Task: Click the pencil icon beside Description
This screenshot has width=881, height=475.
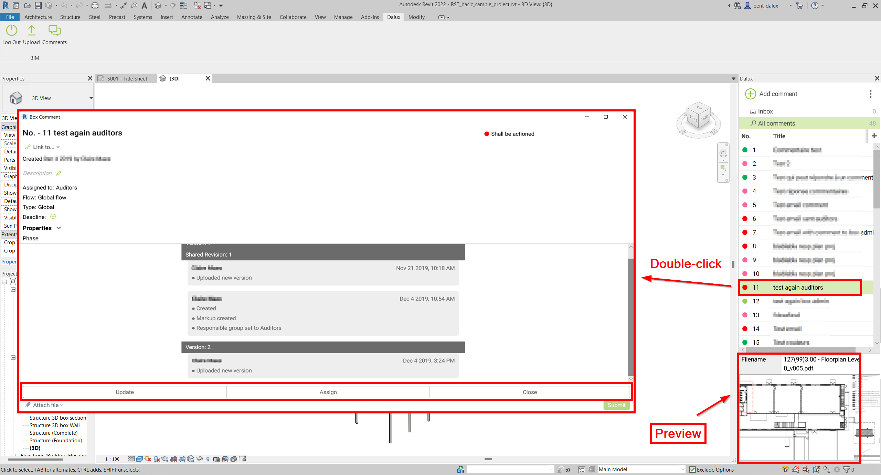Action: (59, 173)
